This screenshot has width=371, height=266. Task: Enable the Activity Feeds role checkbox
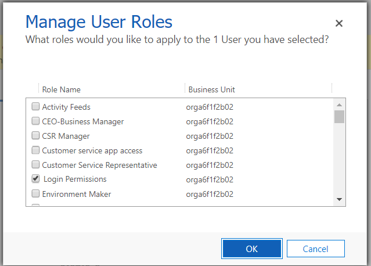(x=35, y=107)
